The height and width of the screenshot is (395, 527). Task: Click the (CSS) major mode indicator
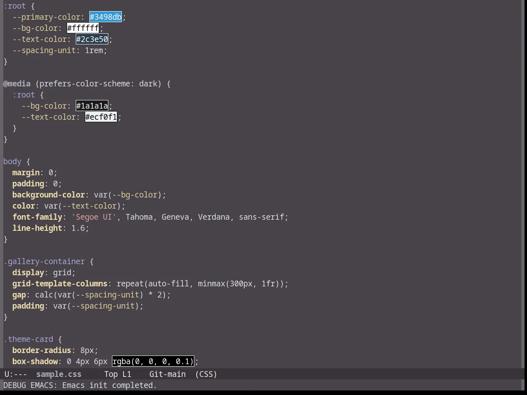pyautogui.click(x=206, y=374)
